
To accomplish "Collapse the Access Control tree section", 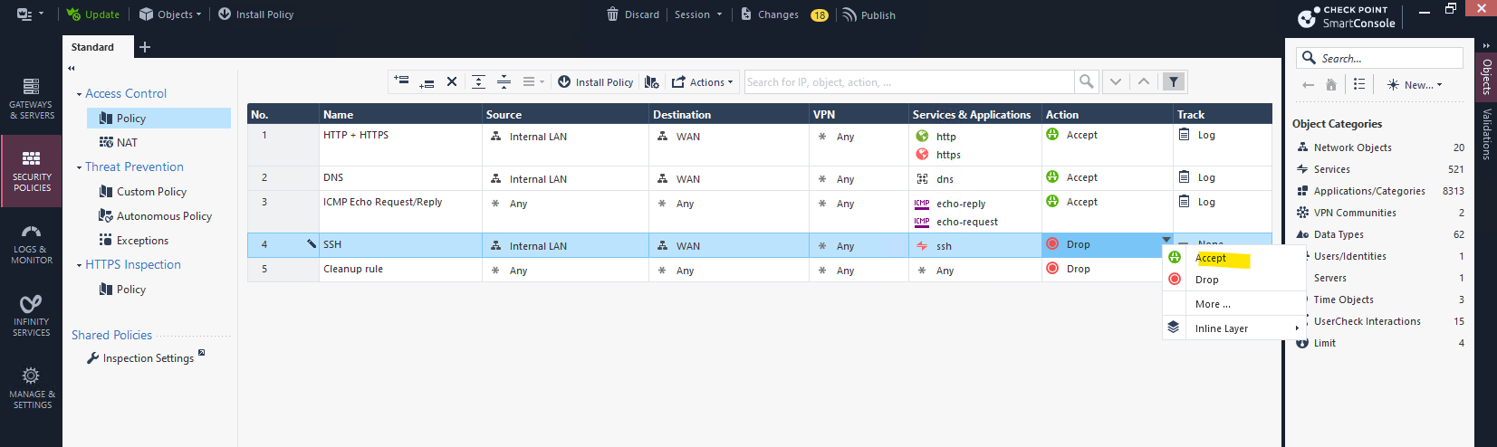I will click(79, 94).
